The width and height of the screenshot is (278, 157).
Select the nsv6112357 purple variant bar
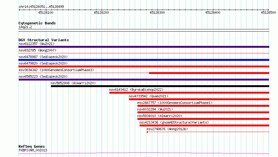(x=144, y=47)
